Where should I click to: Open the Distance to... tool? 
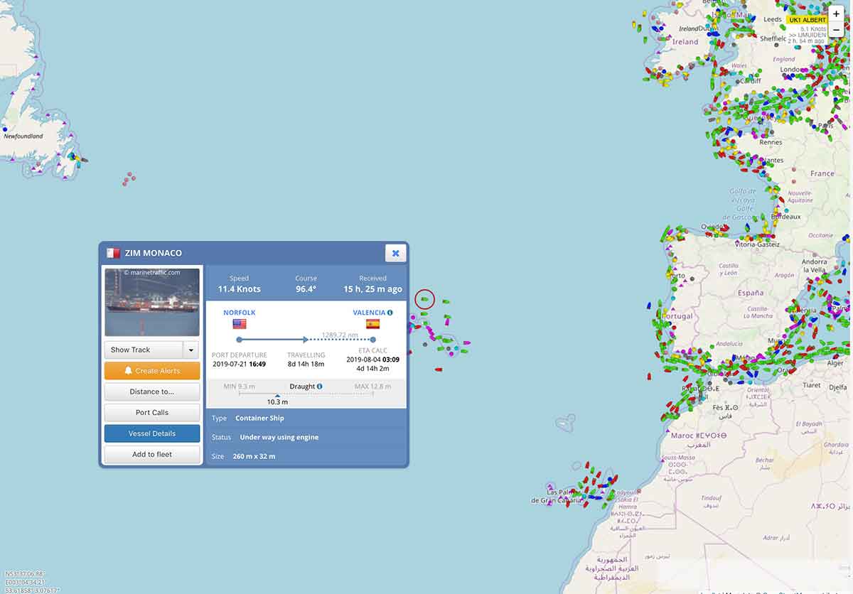(x=151, y=391)
